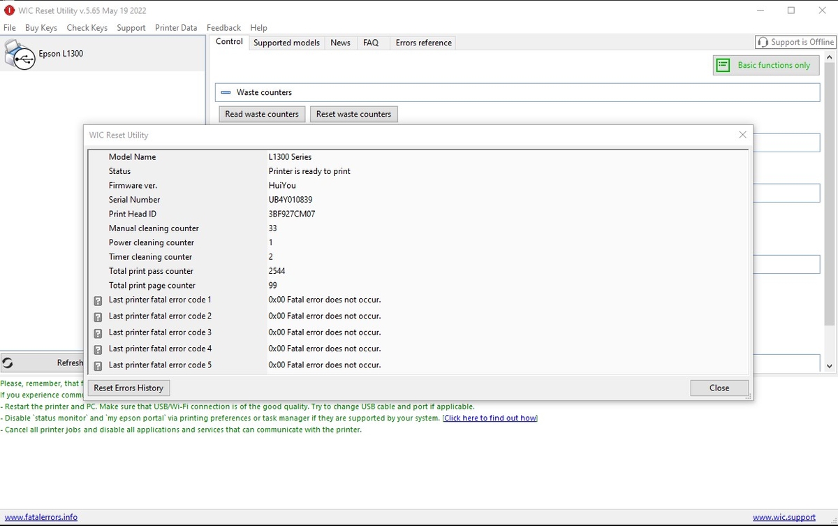Open the File menu
Viewport: 838px width, 526px height.
pyautogui.click(x=10, y=28)
